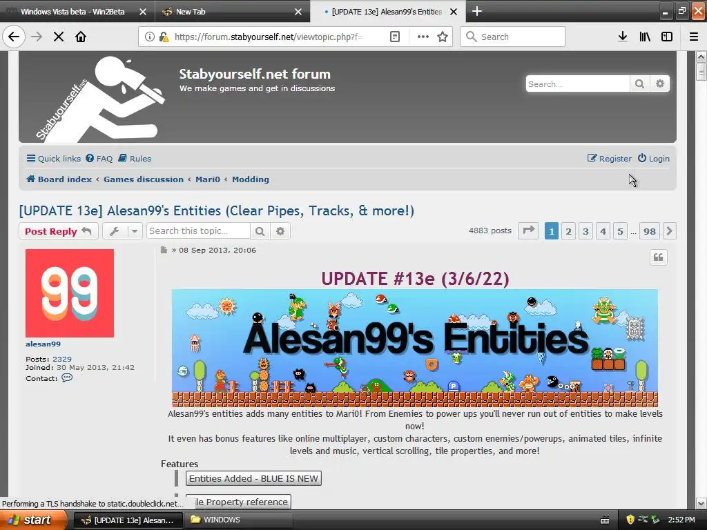Focus the Search this topic field
The width and height of the screenshot is (707, 530).
click(x=198, y=231)
